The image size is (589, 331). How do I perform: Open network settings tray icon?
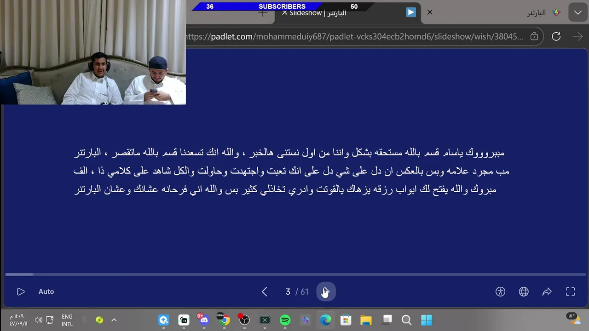tap(50, 320)
